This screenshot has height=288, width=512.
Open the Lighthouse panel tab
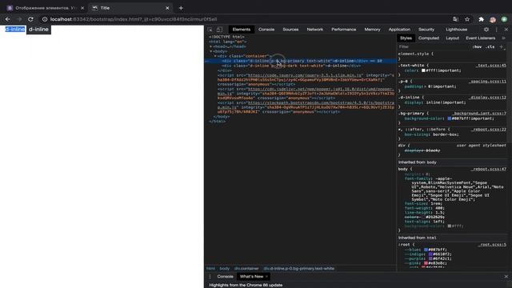click(457, 30)
